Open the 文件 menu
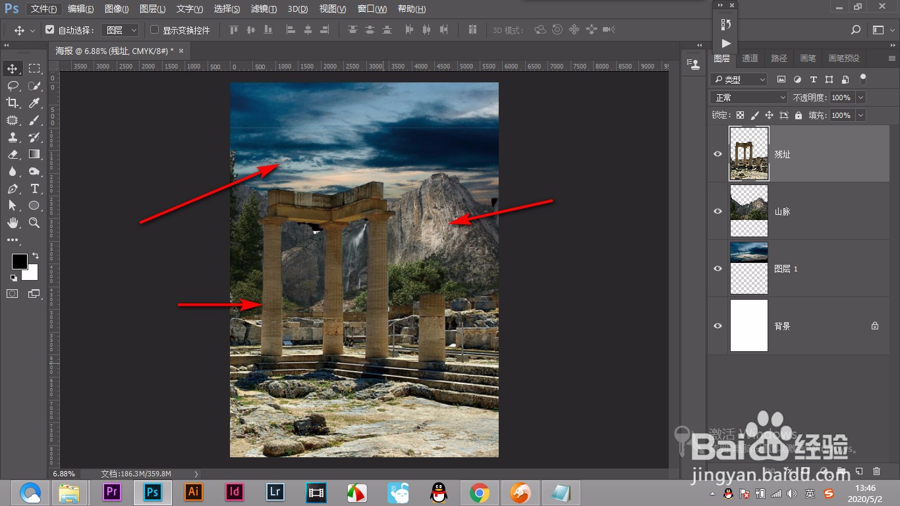The width and height of the screenshot is (900, 506). click(44, 9)
